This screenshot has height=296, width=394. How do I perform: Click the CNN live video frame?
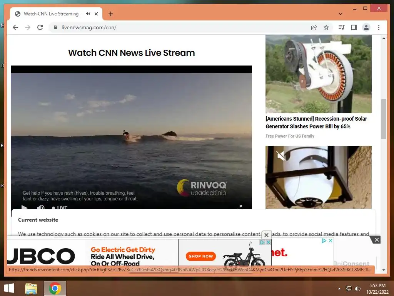[132, 137]
